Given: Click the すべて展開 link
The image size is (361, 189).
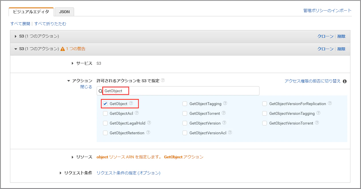Looking at the screenshot, I should pyautogui.click(x=20, y=24).
